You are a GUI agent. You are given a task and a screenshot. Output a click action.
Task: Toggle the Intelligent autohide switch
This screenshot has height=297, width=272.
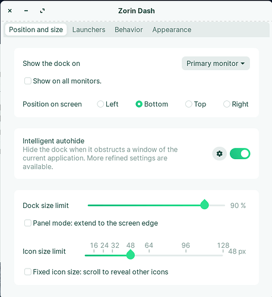(x=240, y=154)
